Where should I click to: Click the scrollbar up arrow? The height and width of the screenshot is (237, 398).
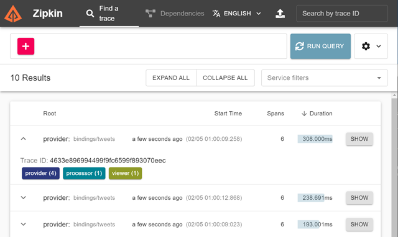tap(394, 96)
